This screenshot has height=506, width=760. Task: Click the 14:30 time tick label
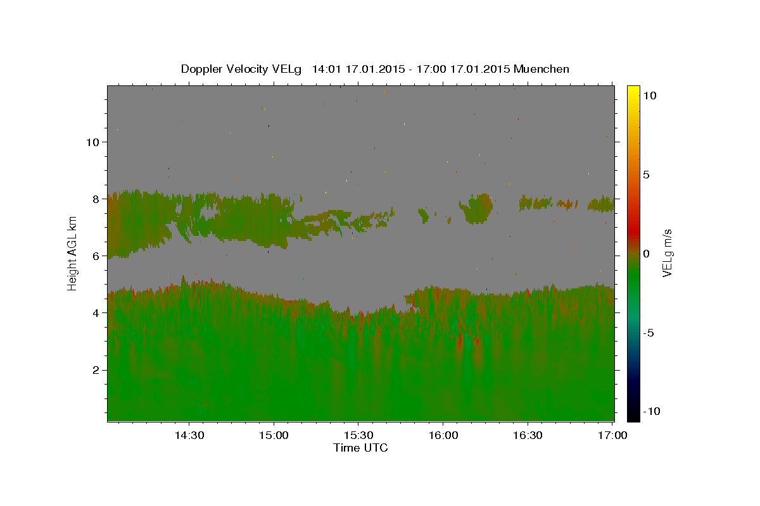tap(189, 435)
